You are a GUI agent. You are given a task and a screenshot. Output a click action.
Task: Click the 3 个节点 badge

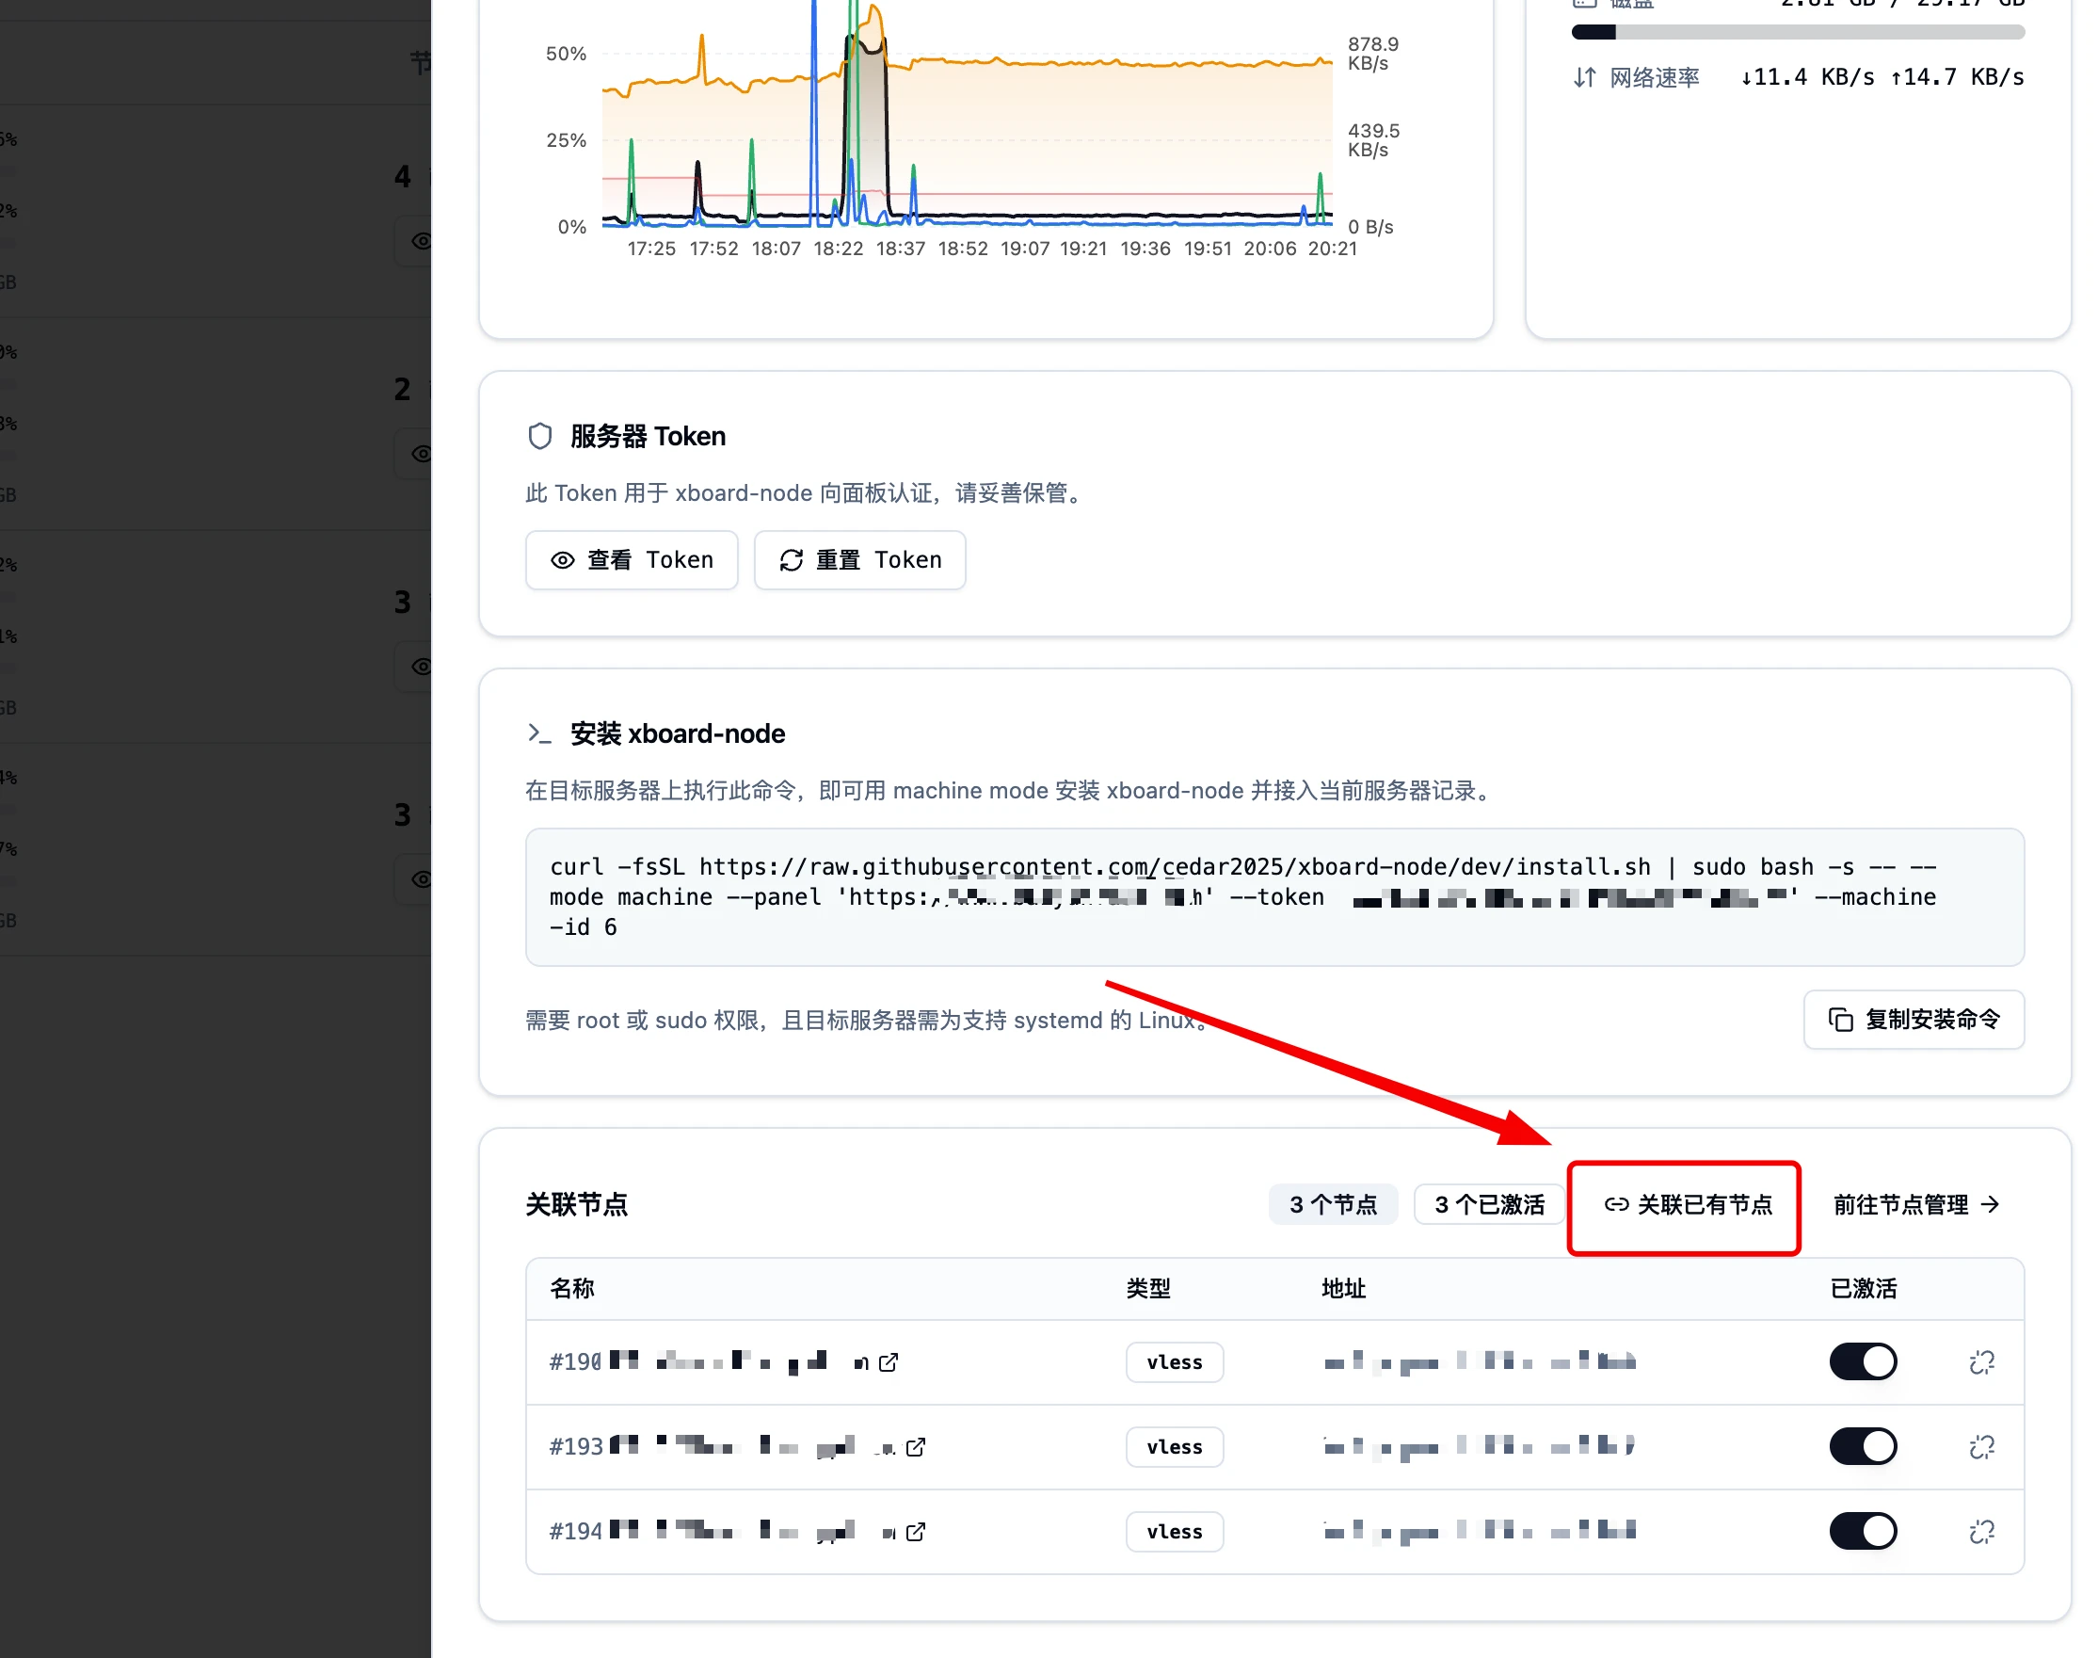click(1333, 1205)
